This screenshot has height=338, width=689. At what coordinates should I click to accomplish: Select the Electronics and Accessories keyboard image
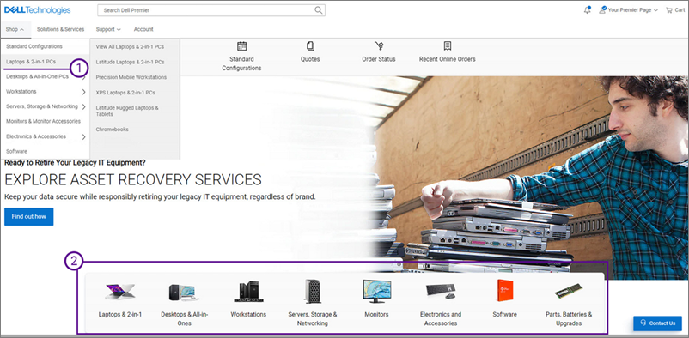(441, 292)
